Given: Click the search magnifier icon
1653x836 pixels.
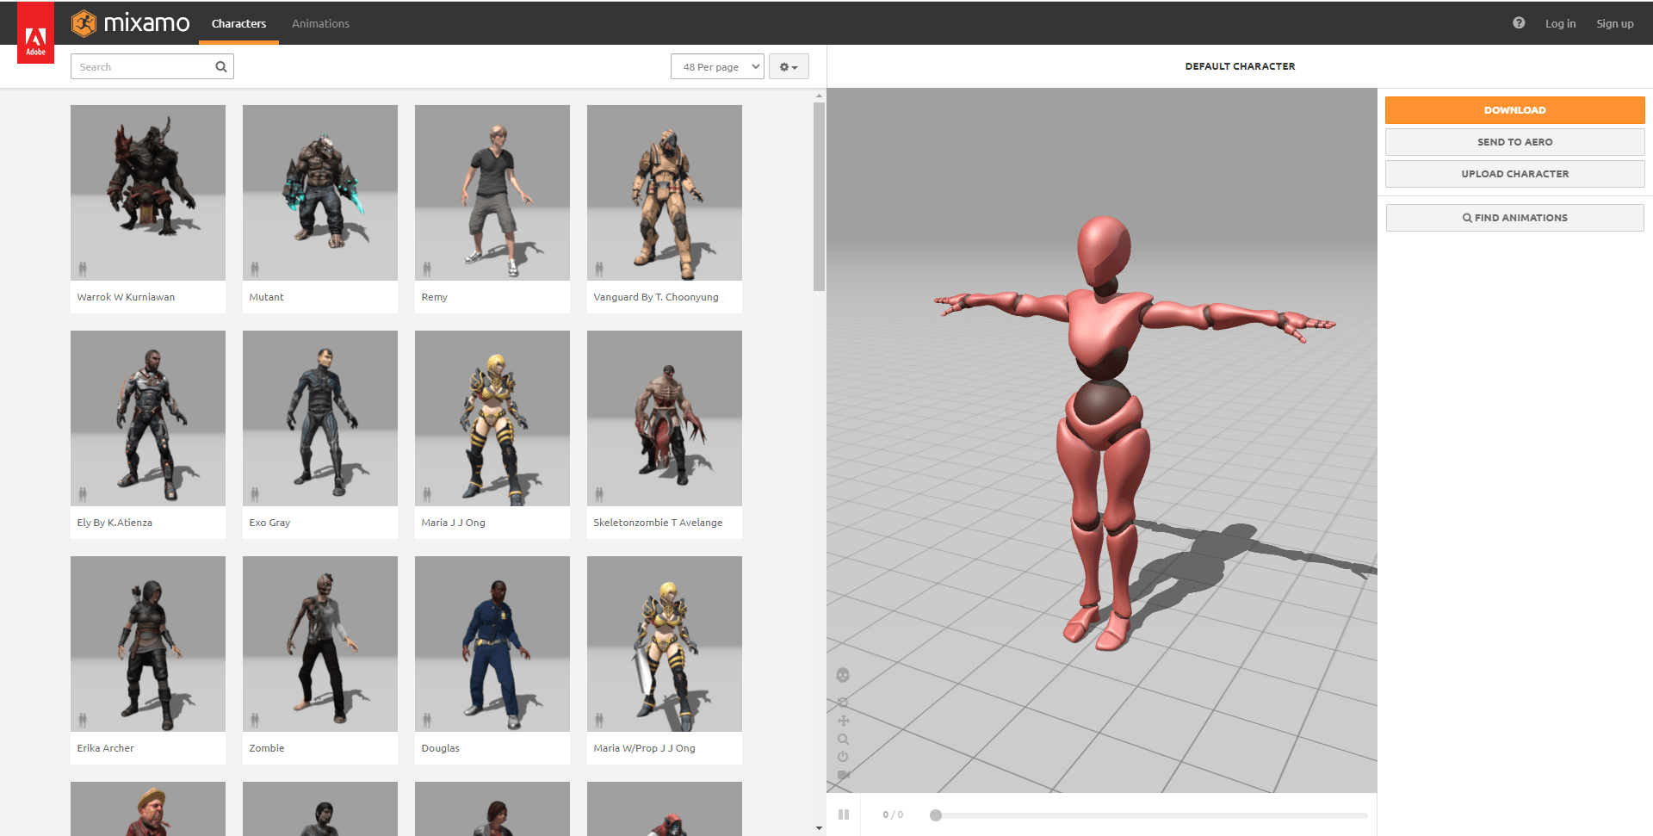Looking at the screenshot, I should 221,66.
